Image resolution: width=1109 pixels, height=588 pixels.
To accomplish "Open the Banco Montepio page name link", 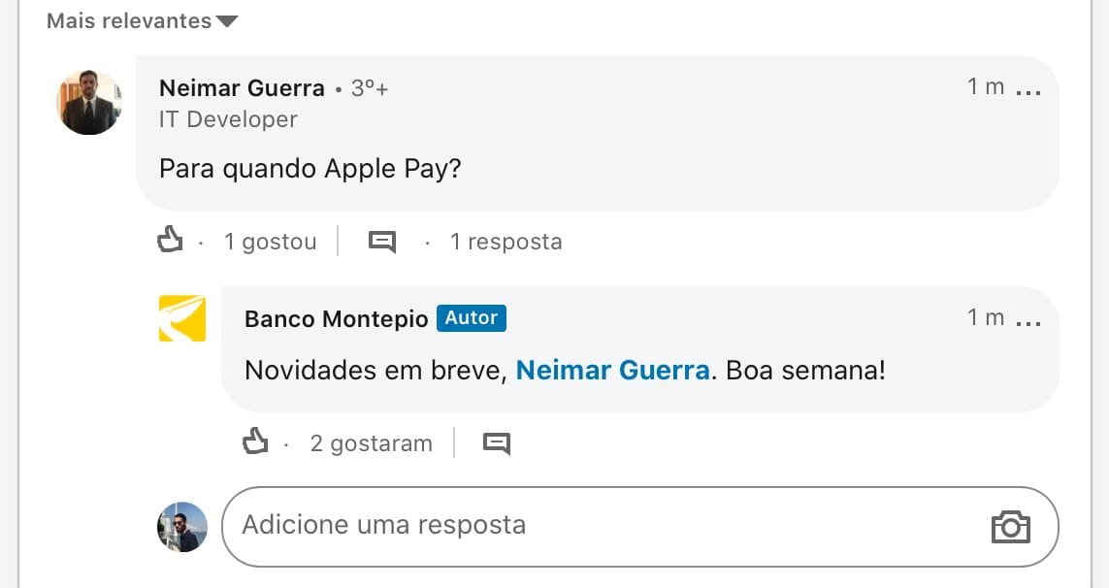I will coord(336,319).
